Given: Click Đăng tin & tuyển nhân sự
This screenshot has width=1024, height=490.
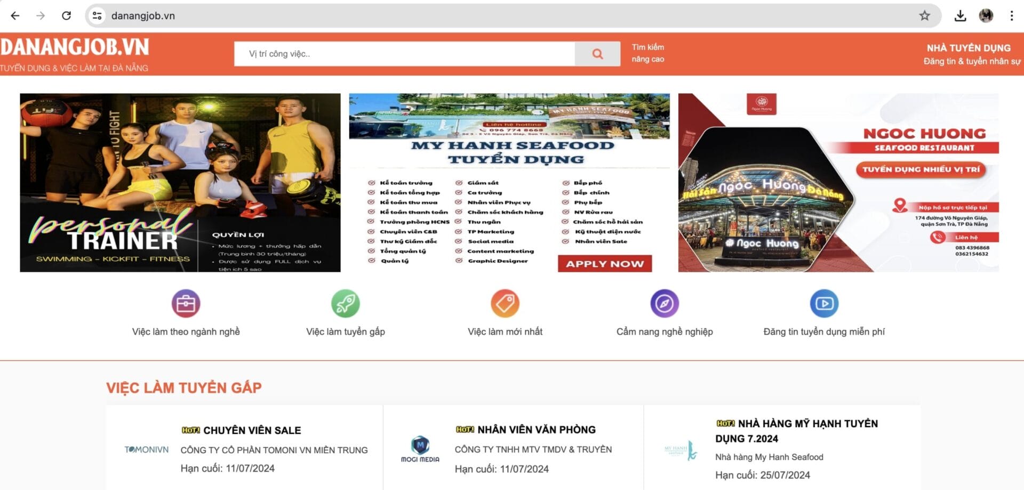Looking at the screenshot, I should pos(972,61).
